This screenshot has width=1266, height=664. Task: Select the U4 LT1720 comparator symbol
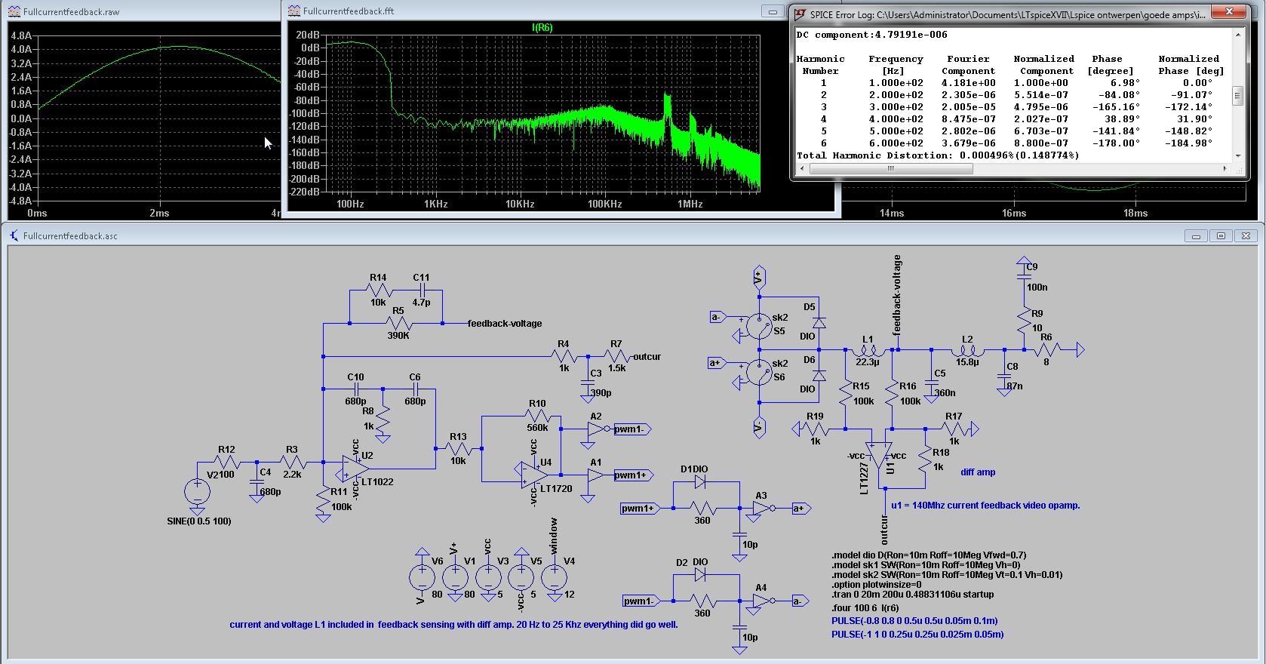coord(533,475)
